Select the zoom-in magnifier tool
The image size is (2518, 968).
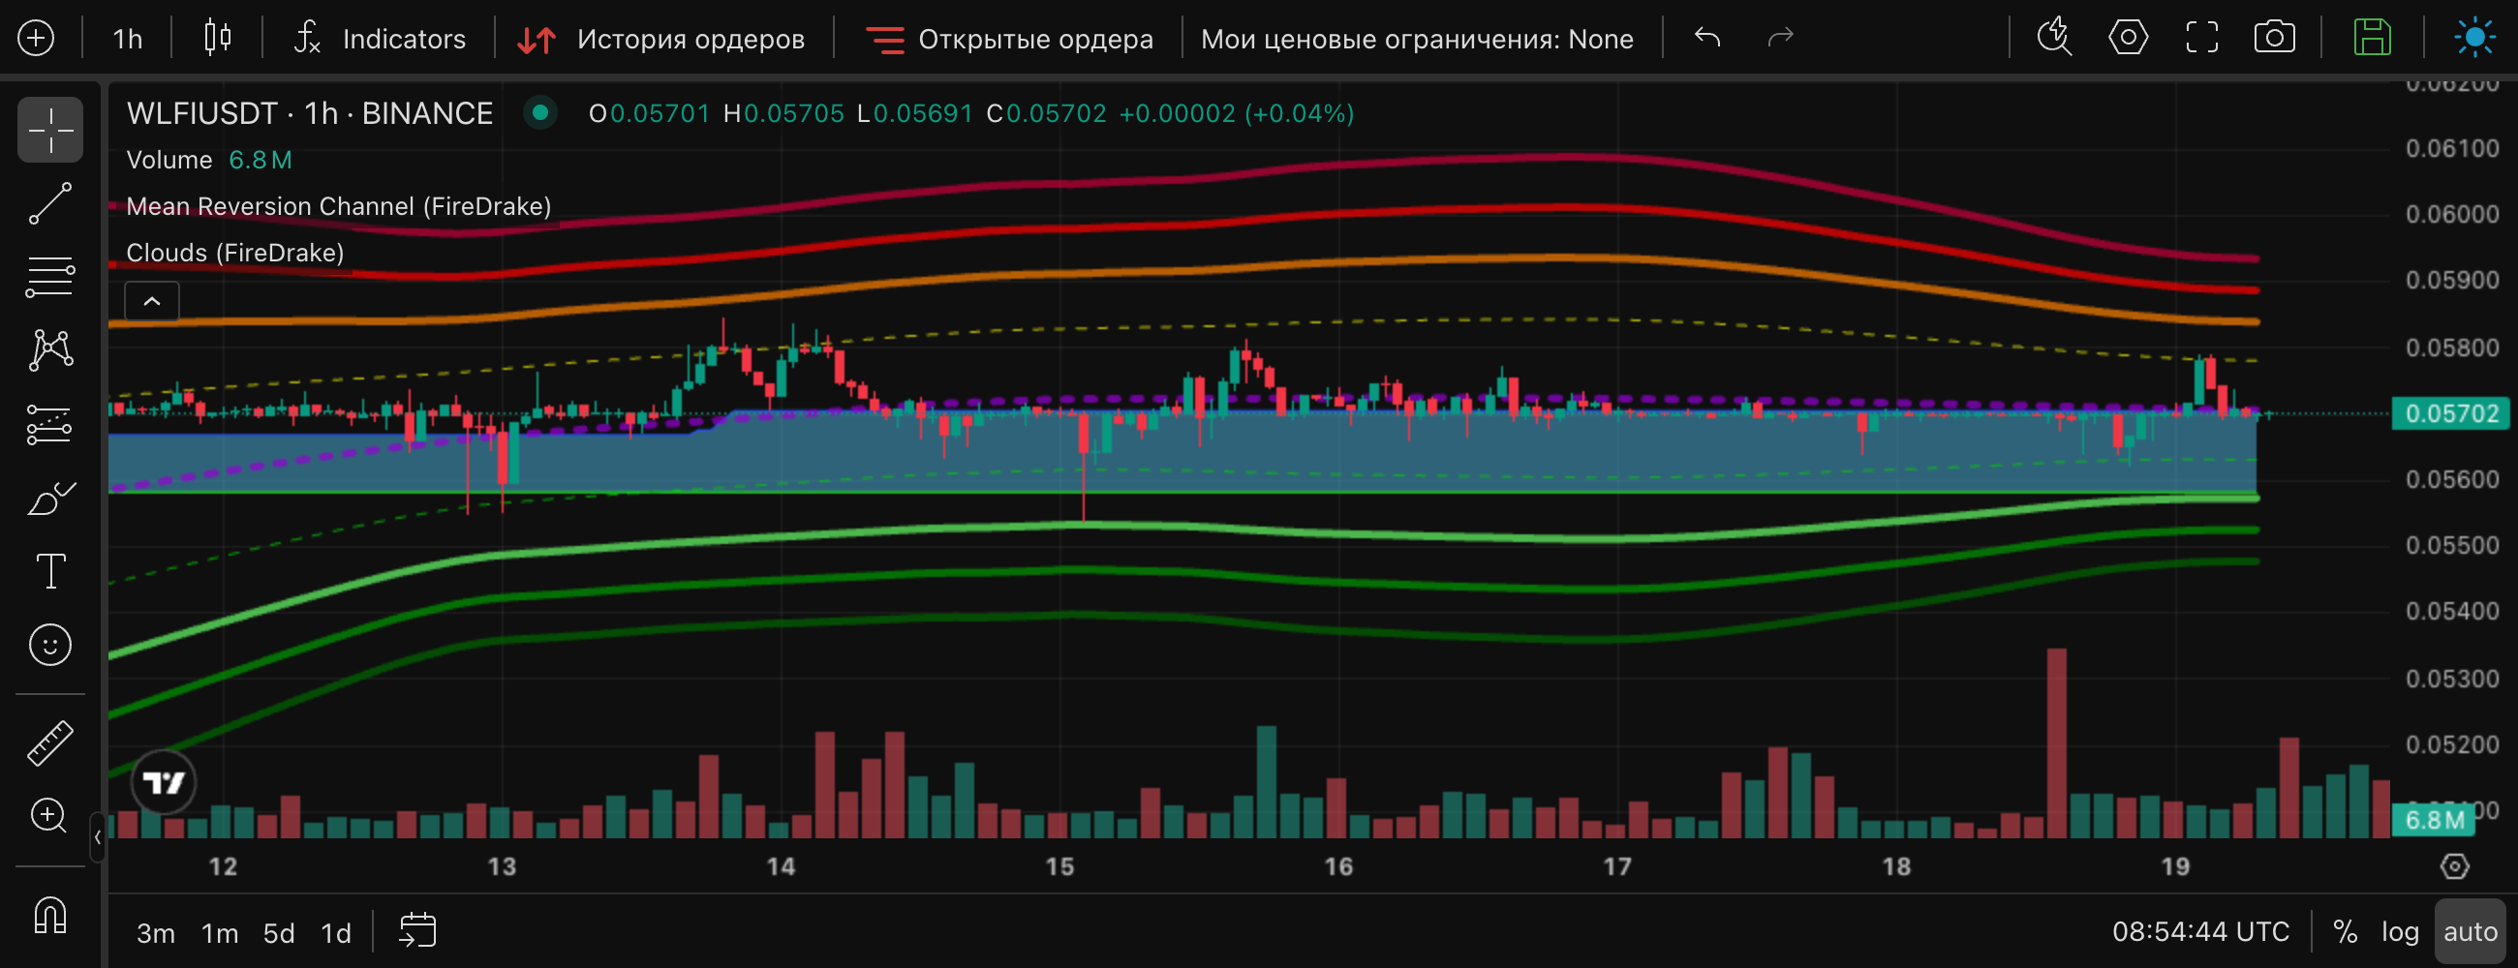49,816
